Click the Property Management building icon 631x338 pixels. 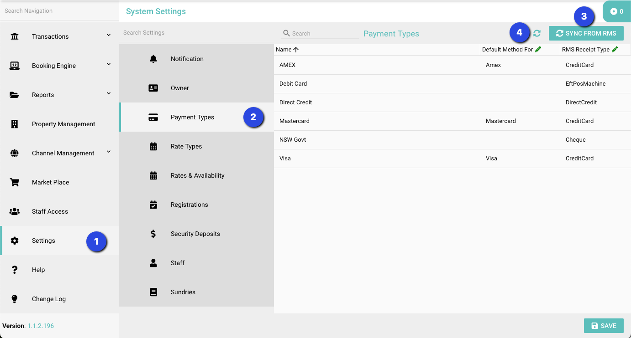pyautogui.click(x=15, y=124)
